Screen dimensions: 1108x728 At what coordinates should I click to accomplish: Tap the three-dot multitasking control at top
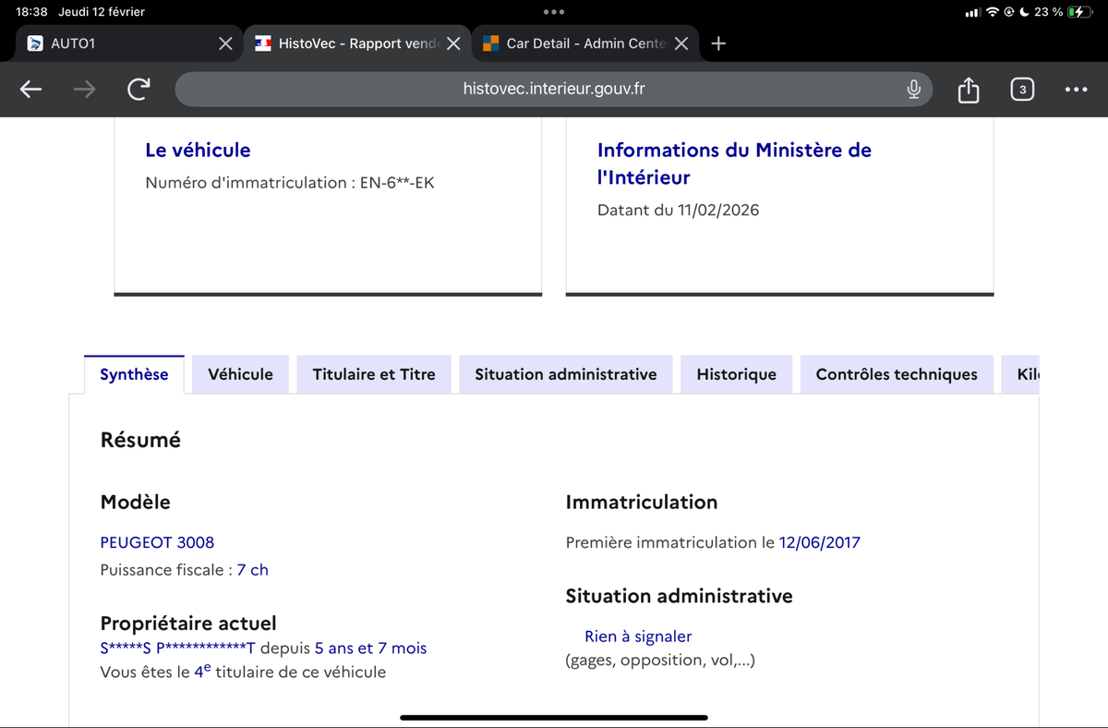[x=554, y=12]
